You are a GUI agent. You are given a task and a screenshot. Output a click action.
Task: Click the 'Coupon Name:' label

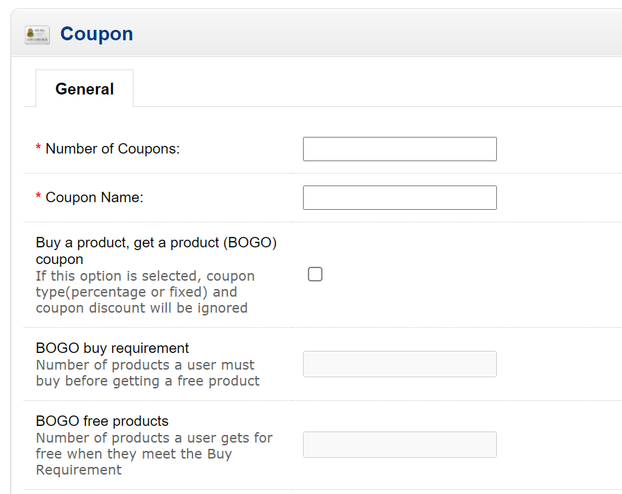click(95, 197)
